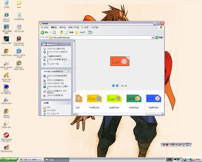Collapse the その他 (Other places) panel
This screenshot has width=202, height=162.
point(69,103)
